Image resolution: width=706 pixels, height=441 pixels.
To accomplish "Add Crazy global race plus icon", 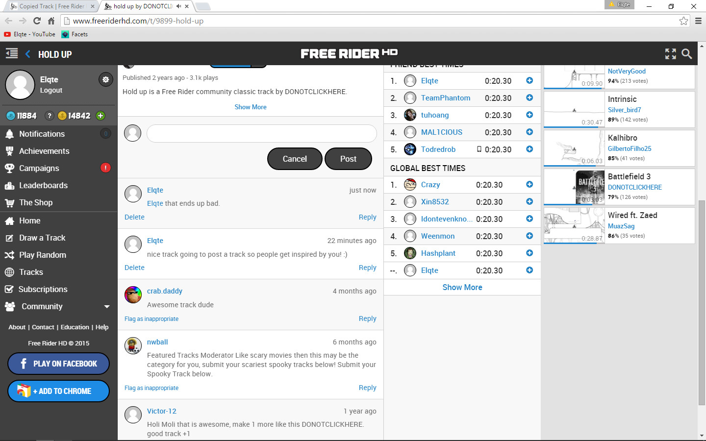I will click(x=529, y=184).
